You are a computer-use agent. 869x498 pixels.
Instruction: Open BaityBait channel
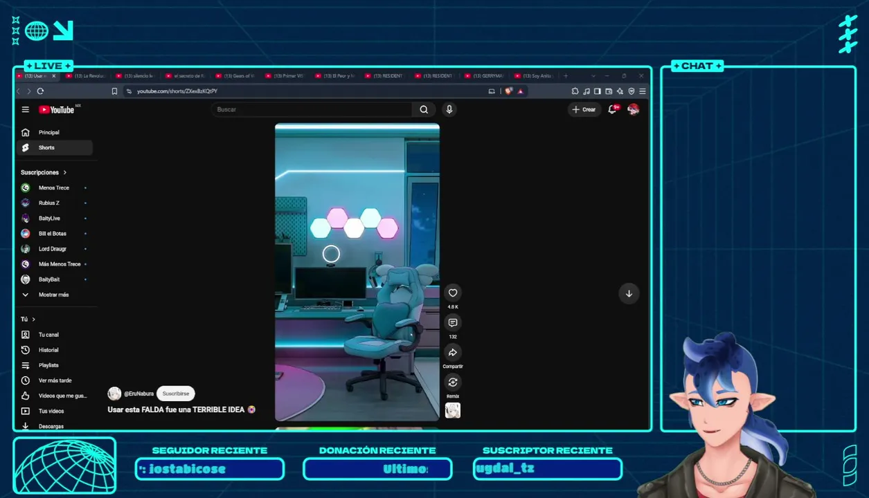[x=54, y=279]
